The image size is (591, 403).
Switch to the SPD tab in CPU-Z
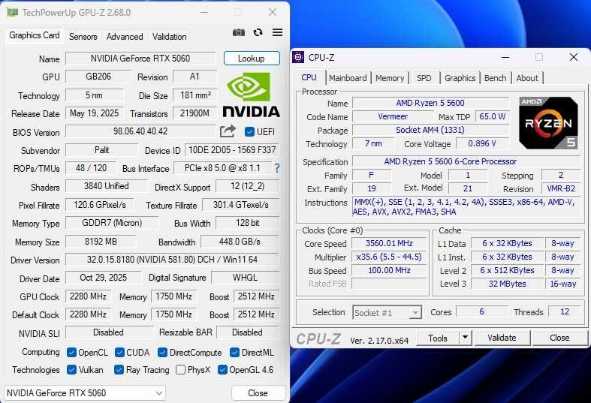click(424, 78)
